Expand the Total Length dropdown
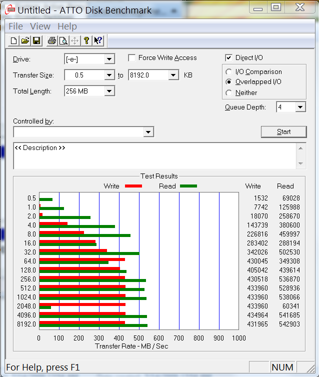Image resolution: width=319 pixels, height=377 pixels. pyautogui.click(x=109, y=91)
